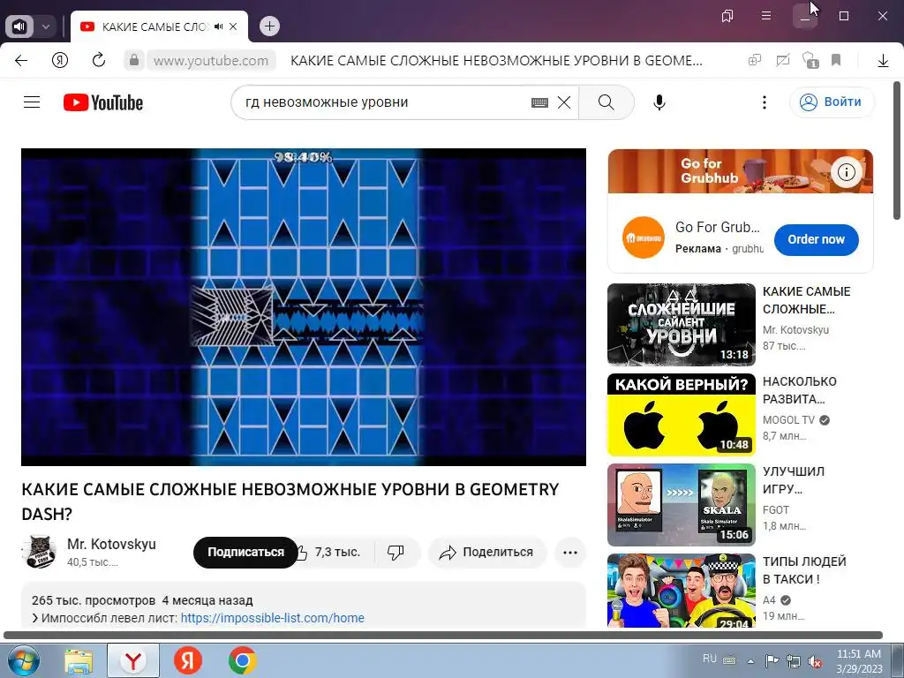The image size is (904, 678).
Task: Open File Explorer from taskbar
Action: point(79,660)
